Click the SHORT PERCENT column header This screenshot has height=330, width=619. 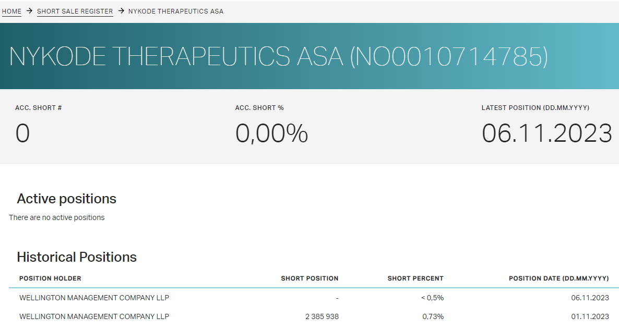(x=415, y=278)
